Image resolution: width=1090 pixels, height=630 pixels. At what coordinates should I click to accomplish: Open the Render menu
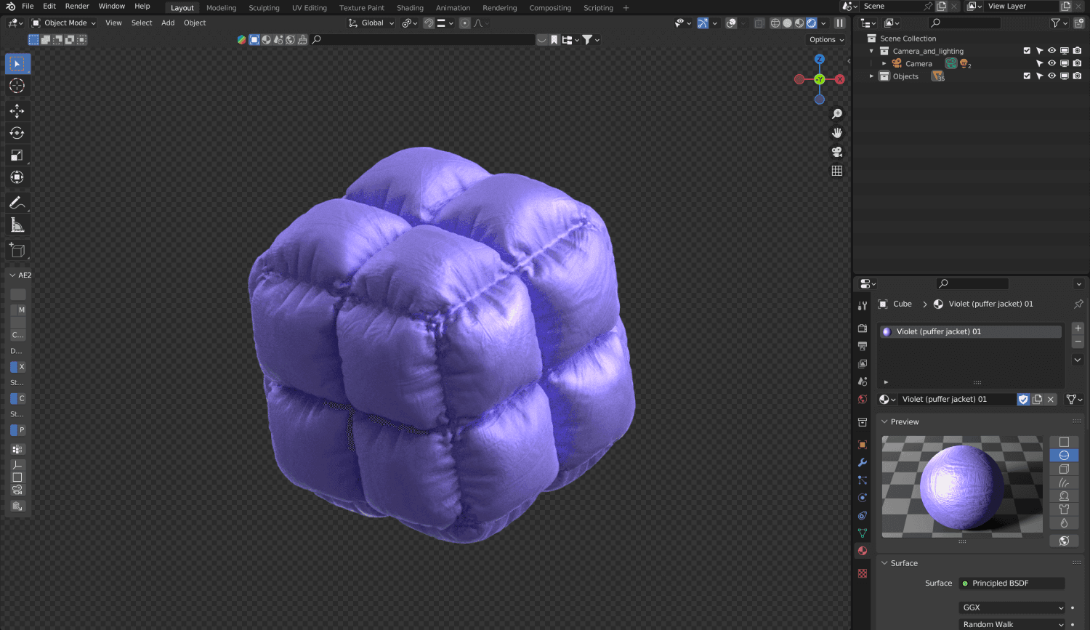(77, 6)
